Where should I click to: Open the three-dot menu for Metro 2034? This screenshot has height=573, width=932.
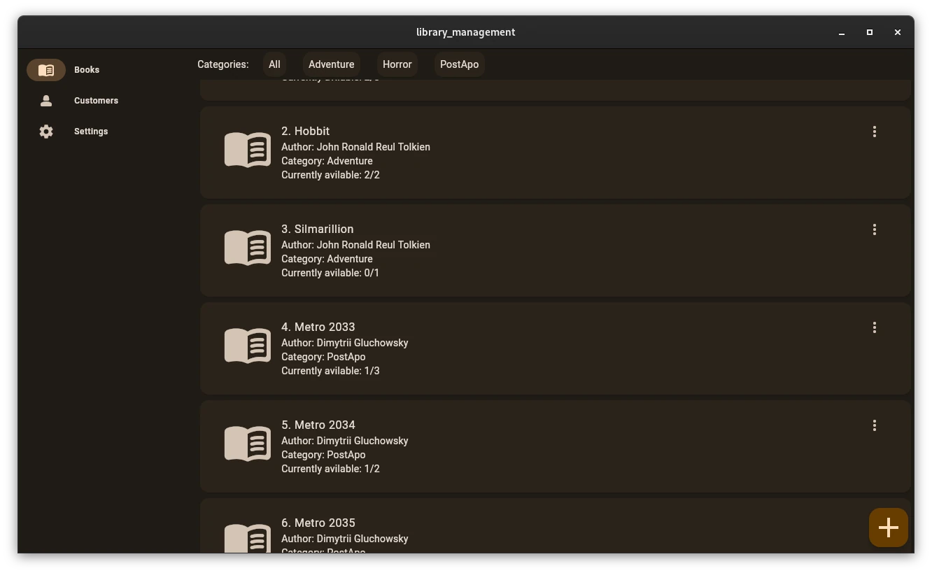click(875, 425)
